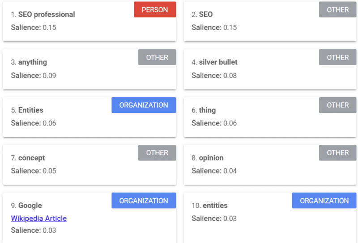Click the OTHER tag on concept card
Screen dimensions: 358x243
[157, 152]
